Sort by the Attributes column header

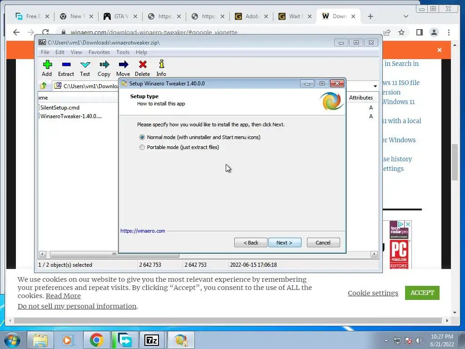[361, 98]
